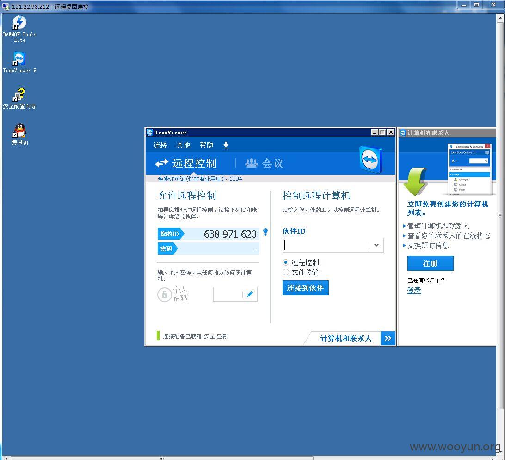Open the 其他 menu in TeamViewer

point(183,145)
